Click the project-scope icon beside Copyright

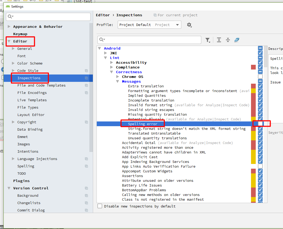tap(87, 122)
